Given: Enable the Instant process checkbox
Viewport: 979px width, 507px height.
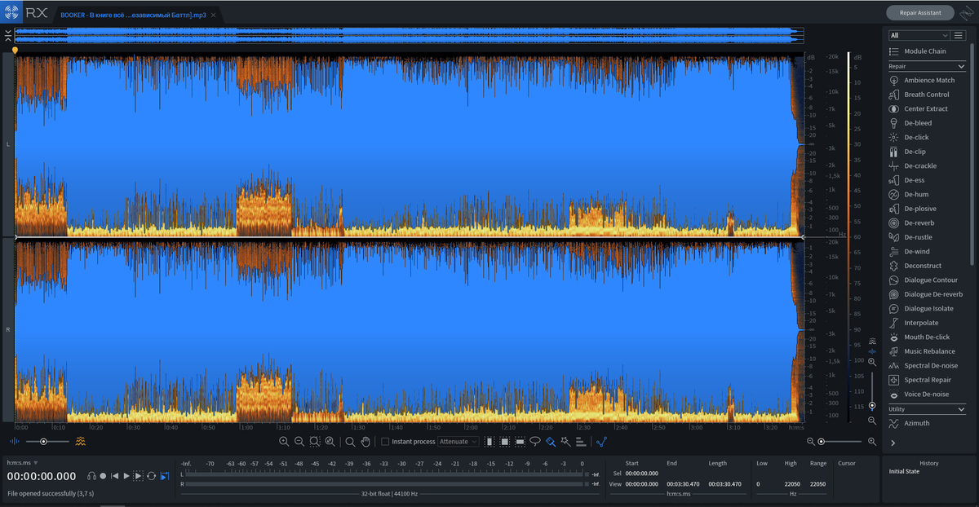Looking at the screenshot, I should [x=385, y=441].
